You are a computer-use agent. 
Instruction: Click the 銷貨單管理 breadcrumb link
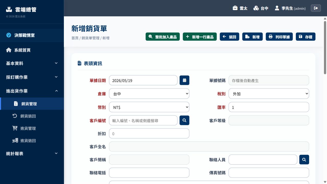tap(90, 38)
